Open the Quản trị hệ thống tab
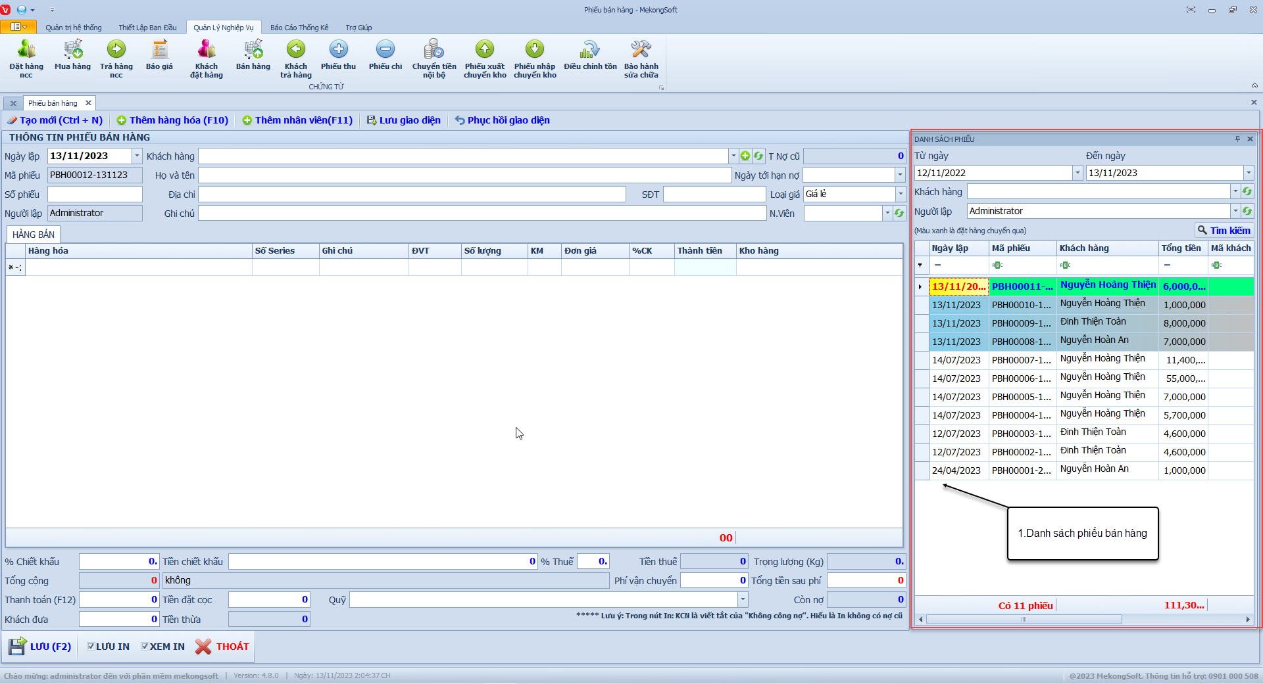Viewport: 1263px width, 684px height. tap(74, 28)
